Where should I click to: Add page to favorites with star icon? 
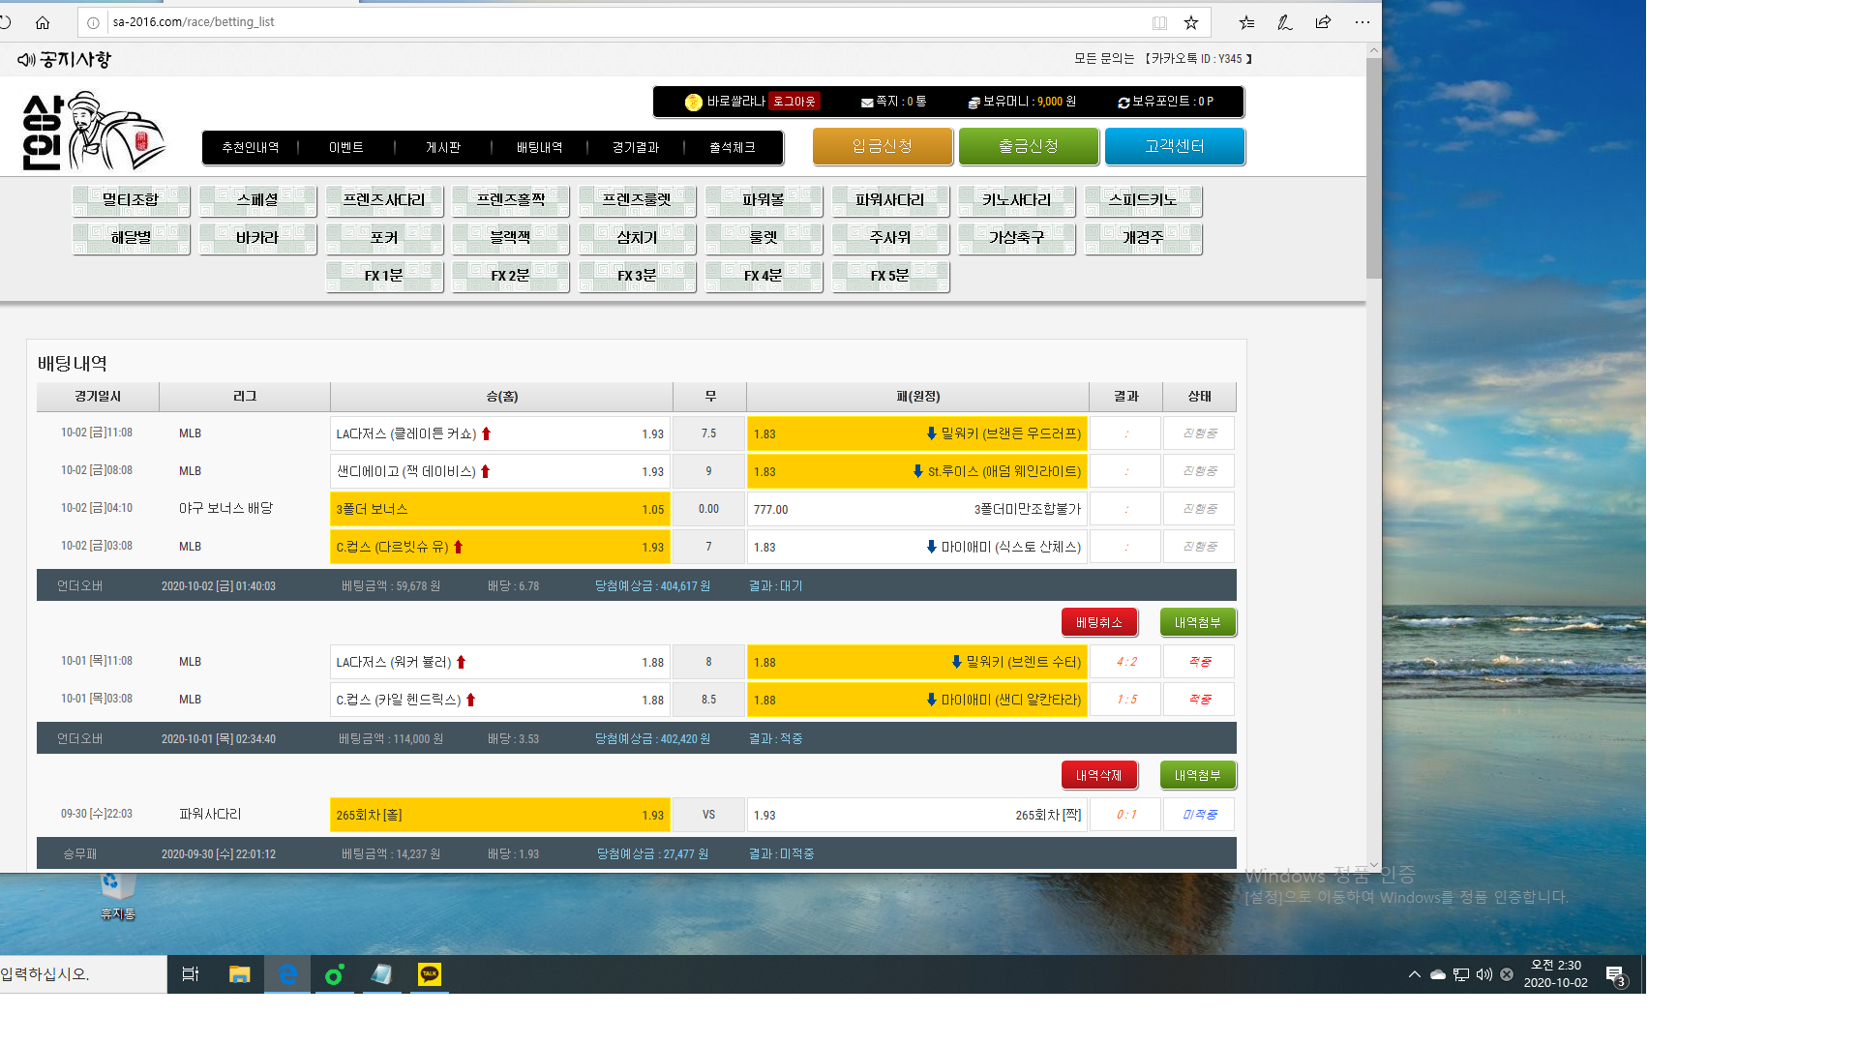click(1191, 22)
